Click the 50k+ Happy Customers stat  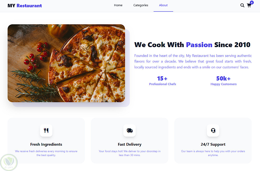point(223,81)
